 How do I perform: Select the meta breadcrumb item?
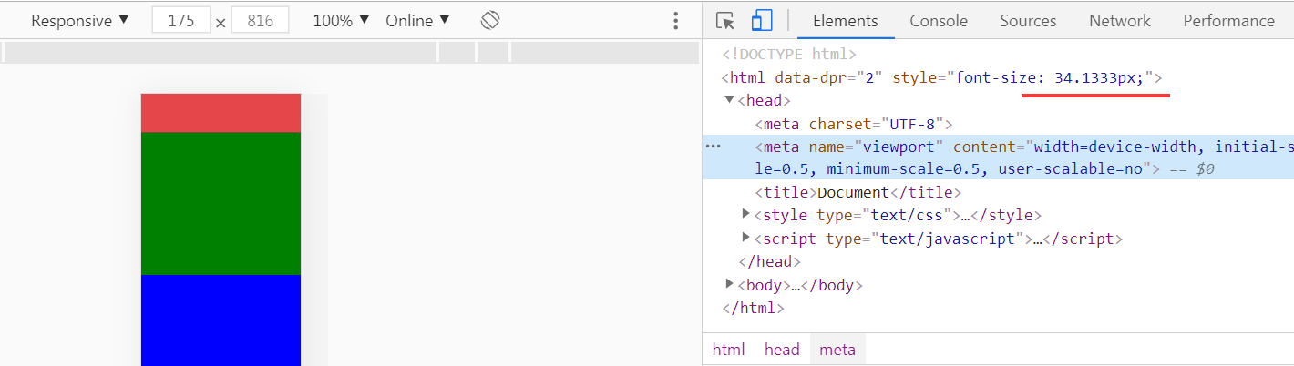point(837,350)
